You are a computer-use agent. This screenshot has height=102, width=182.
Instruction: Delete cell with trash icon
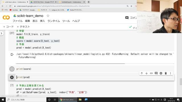pos(166,73)
